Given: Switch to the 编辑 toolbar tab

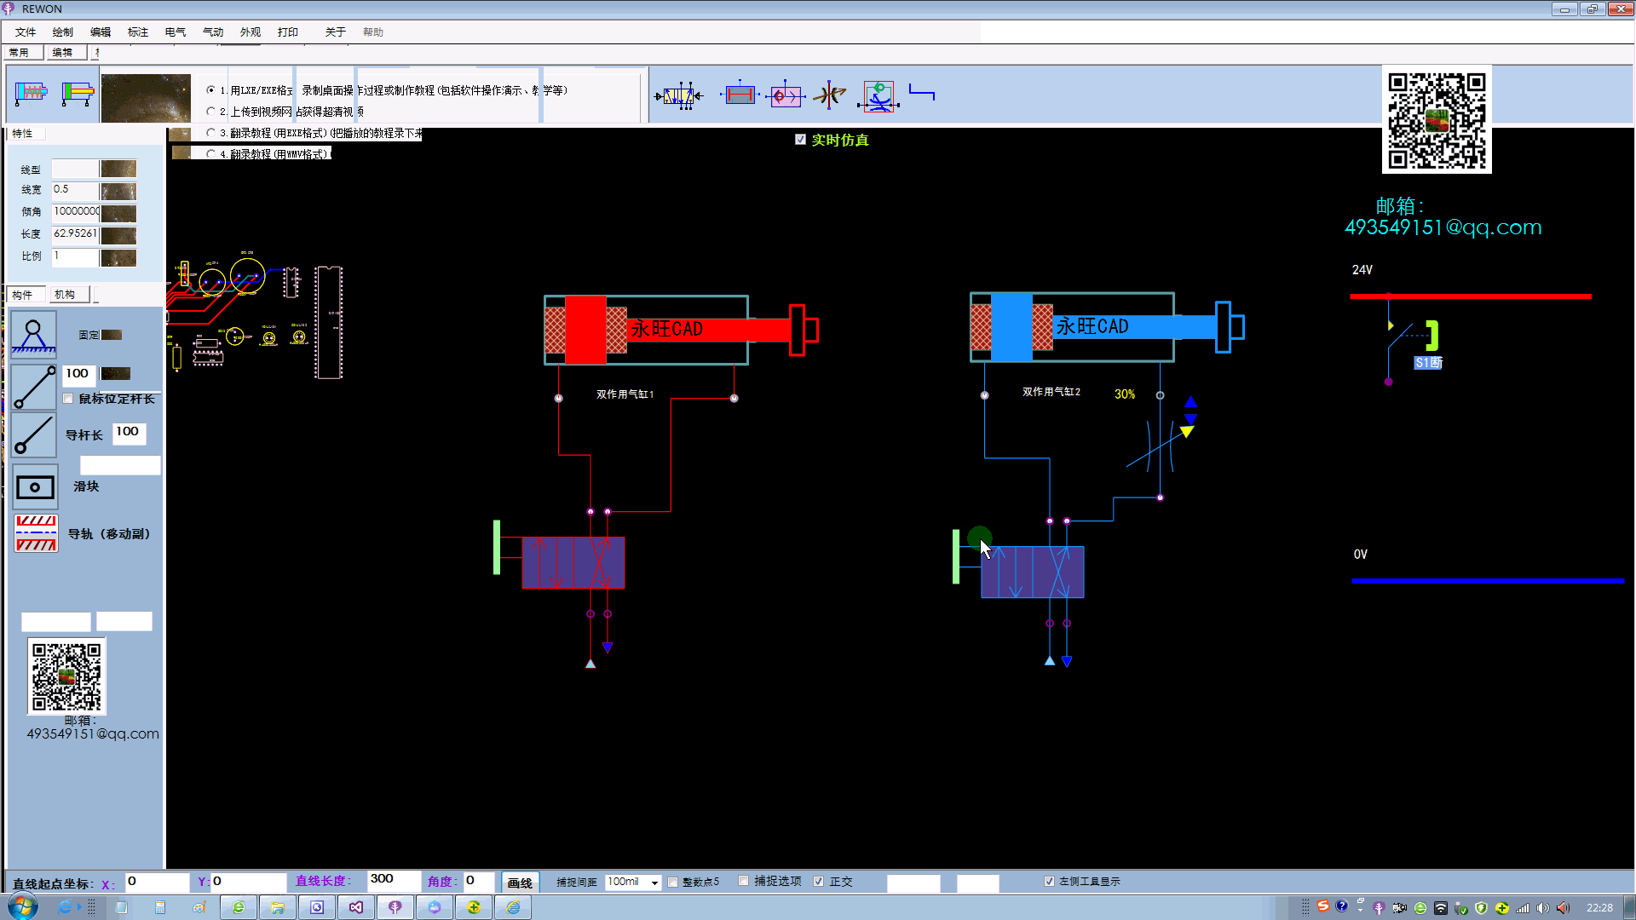Looking at the screenshot, I should tap(66, 53).
